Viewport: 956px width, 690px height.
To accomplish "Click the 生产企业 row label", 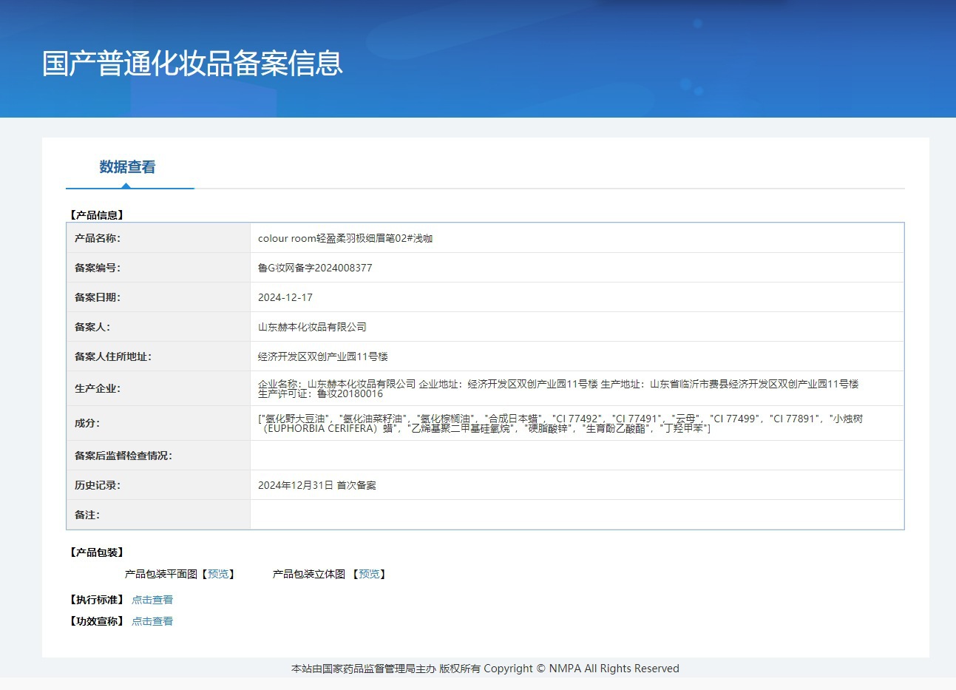I will point(98,388).
